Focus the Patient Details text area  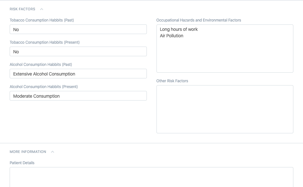point(151,177)
